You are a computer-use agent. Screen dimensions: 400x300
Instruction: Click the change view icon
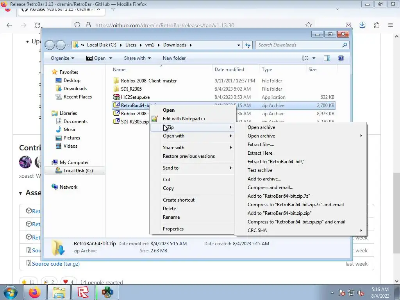(305, 58)
